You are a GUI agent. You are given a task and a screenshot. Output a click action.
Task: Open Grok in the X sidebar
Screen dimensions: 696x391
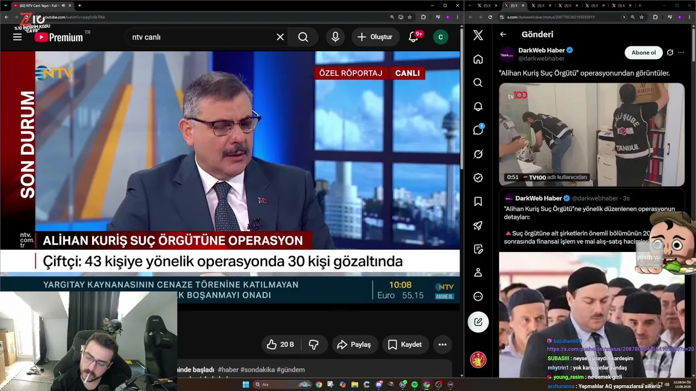[x=478, y=154]
